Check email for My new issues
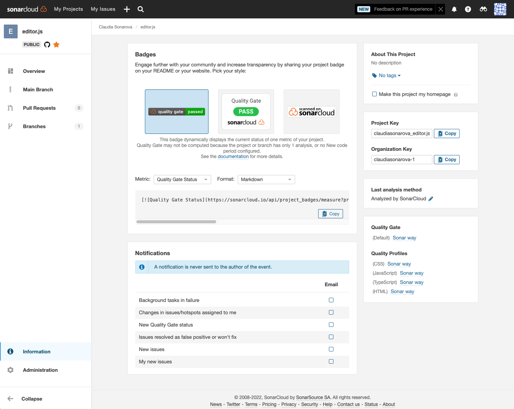Screen dimensions: 514x409 tap(331, 361)
